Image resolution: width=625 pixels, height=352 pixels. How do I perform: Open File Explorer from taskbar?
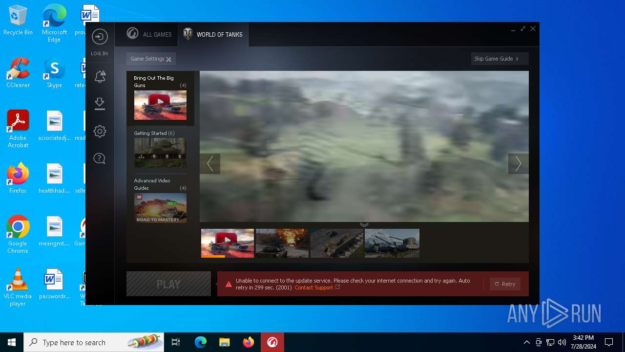tap(225, 342)
